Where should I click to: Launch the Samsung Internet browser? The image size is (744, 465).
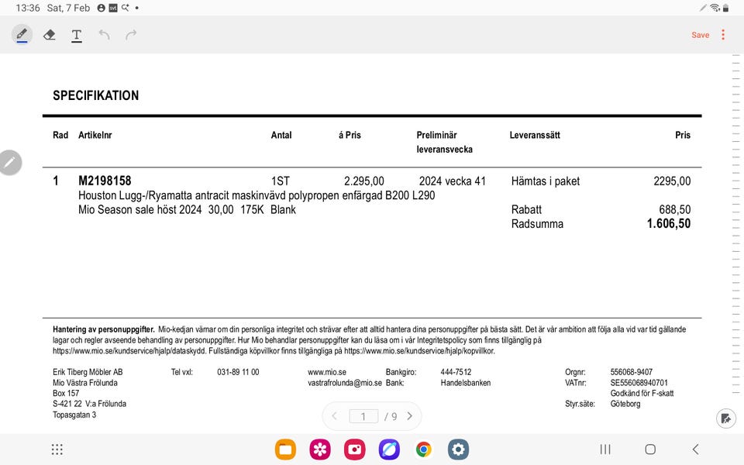click(389, 449)
